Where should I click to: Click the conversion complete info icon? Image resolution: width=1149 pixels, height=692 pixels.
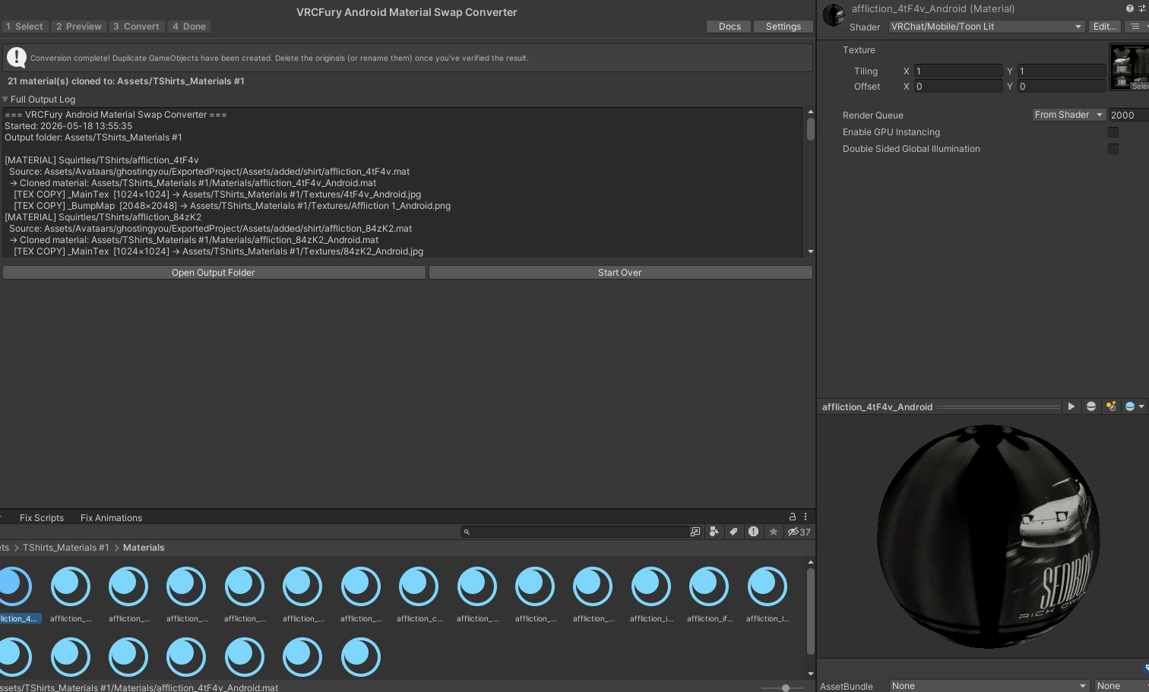pyautogui.click(x=16, y=58)
